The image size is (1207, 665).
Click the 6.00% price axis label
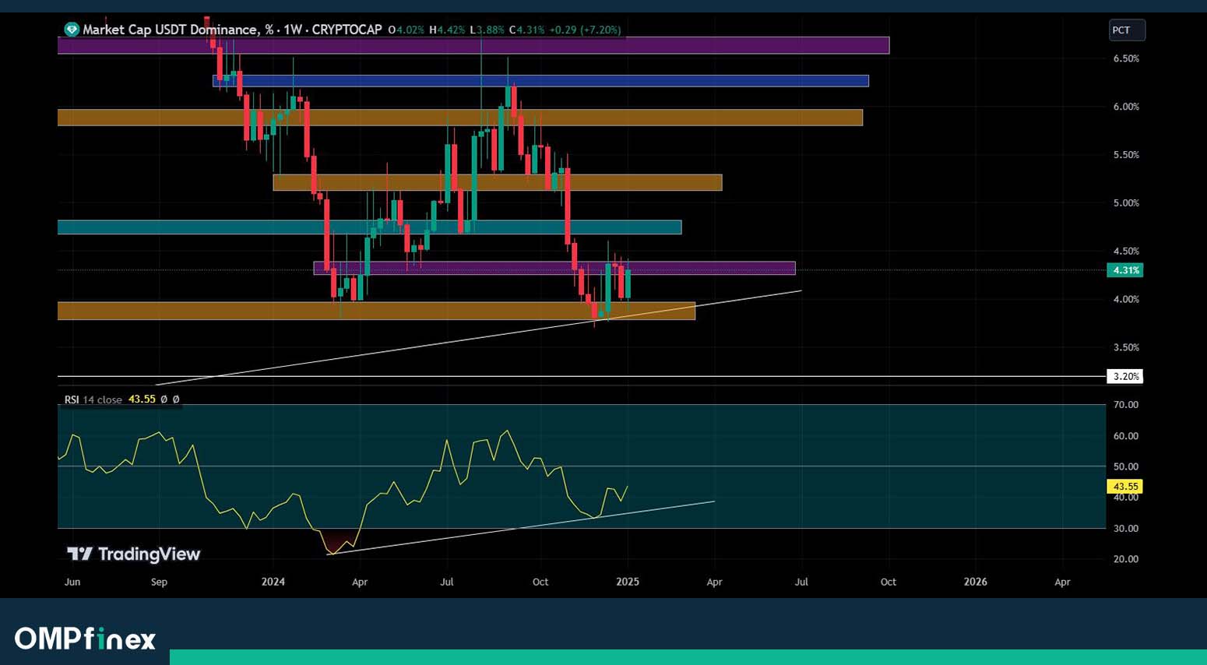(1126, 107)
